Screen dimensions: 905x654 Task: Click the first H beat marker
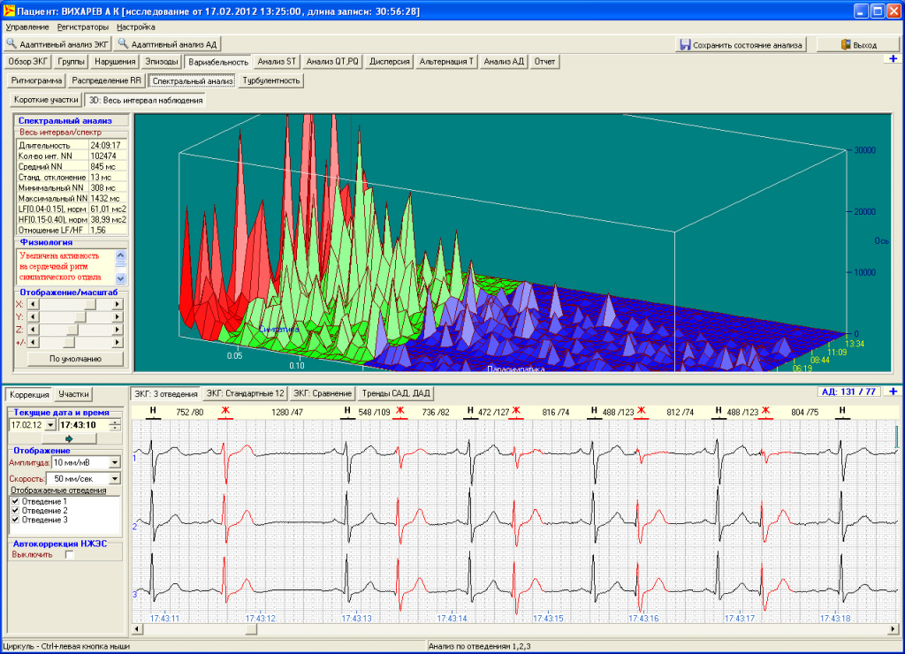tap(153, 411)
